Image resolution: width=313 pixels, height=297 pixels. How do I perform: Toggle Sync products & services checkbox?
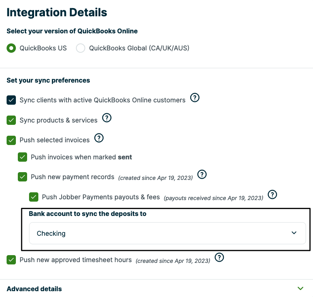click(x=11, y=120)
